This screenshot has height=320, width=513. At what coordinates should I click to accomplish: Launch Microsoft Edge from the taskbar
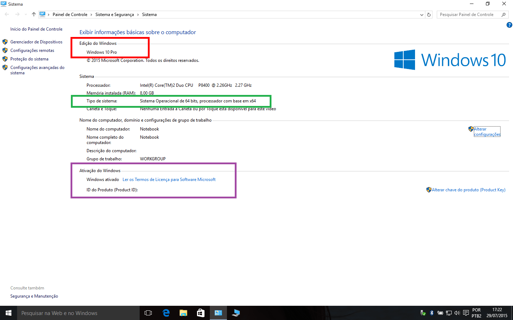coord(166,313)
